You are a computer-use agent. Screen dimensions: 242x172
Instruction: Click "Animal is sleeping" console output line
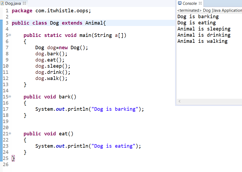pos(204,29)
